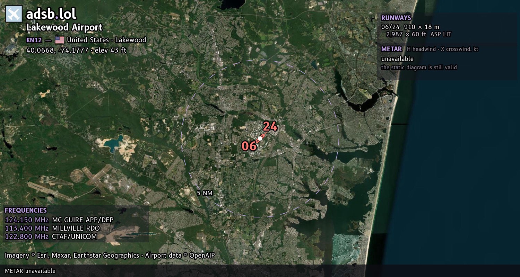Click the METAR panel heading
This screenshot has width=520, height=277.
(x=391, y=49)
